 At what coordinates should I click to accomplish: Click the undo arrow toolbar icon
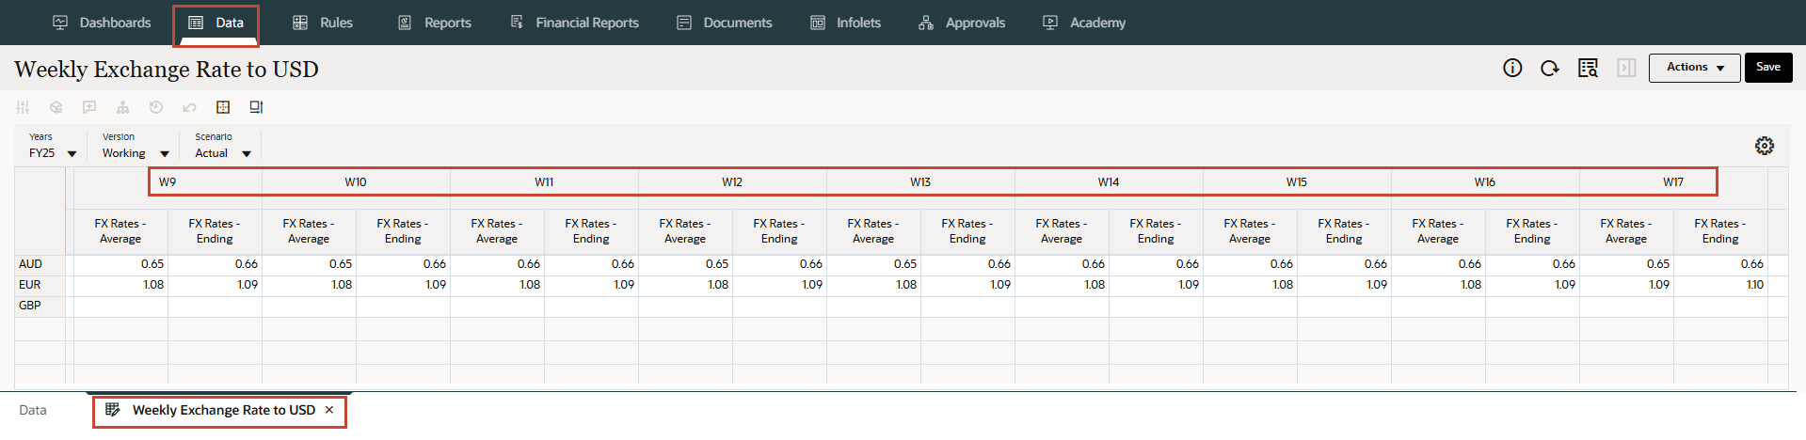pyautogui.click(x=189, y=107)
